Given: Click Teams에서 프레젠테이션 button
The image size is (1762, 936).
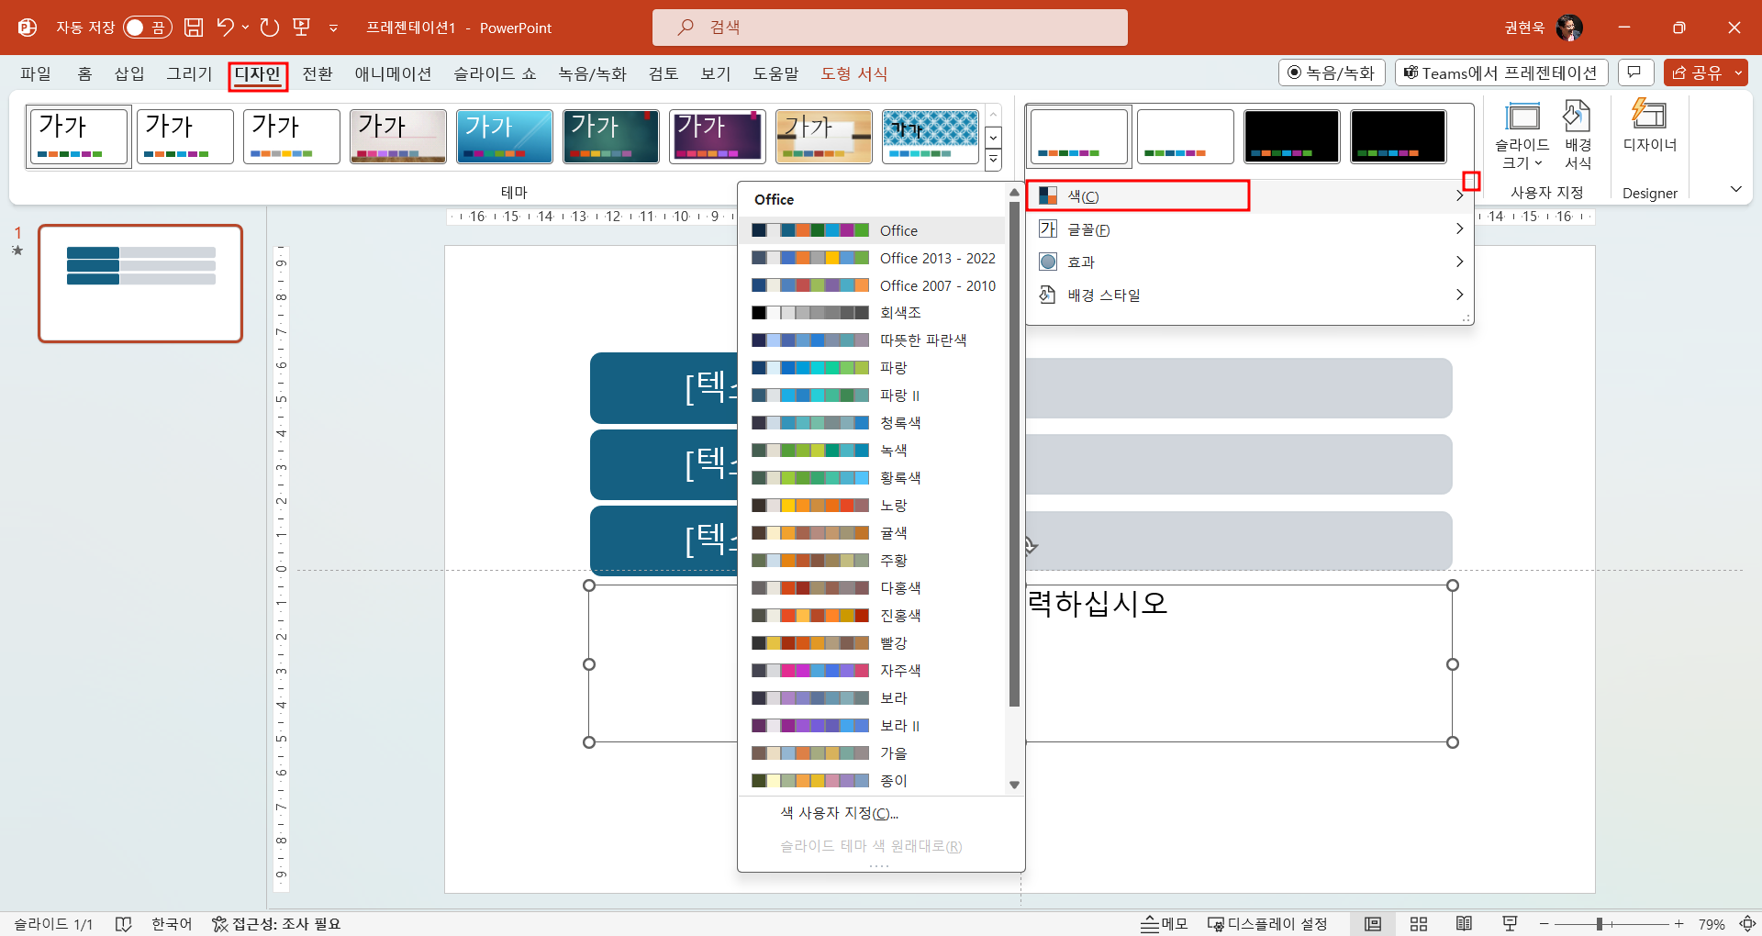Looking at the screenshot, I should click(1501, 72).
